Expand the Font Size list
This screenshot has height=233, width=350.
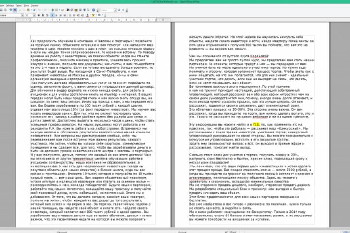point(34,15)
